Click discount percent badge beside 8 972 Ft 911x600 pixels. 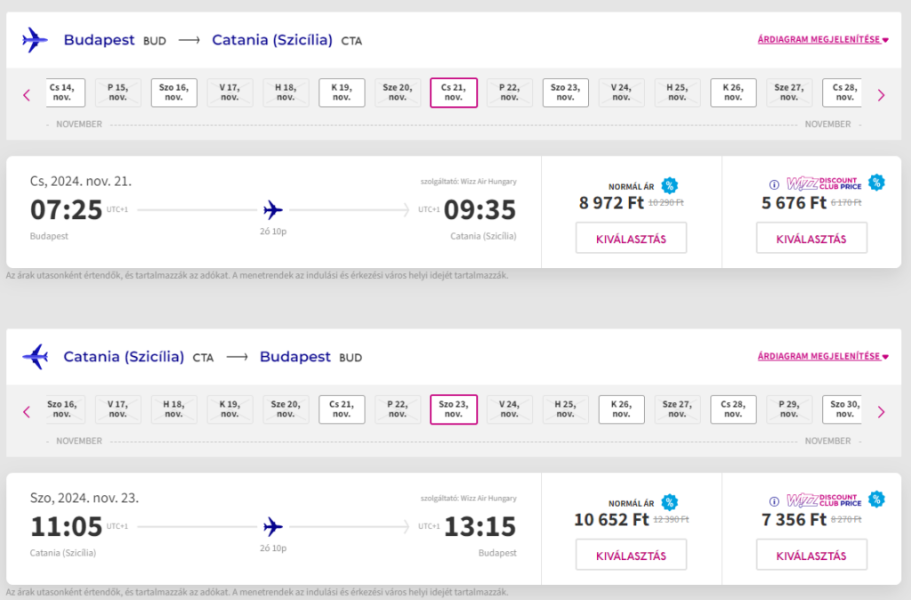[669, 185]
